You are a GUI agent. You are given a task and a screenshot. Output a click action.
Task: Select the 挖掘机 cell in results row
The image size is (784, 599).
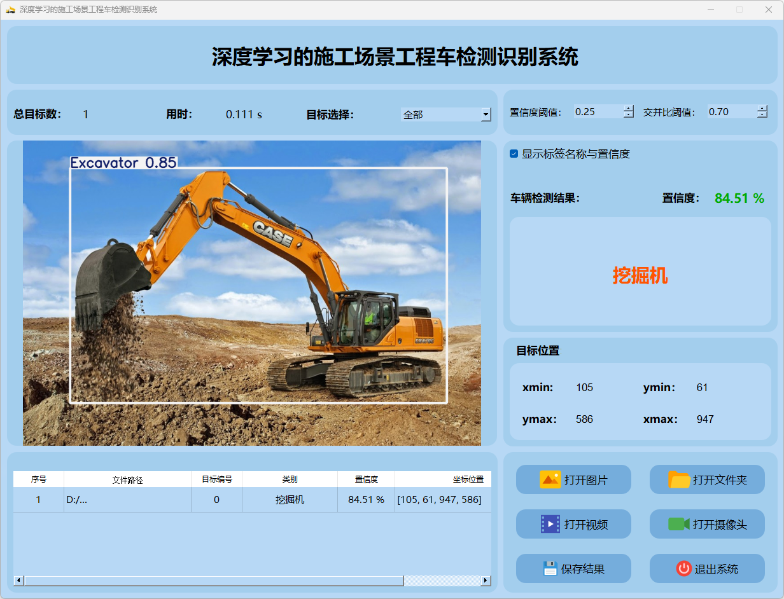point(290,500)
